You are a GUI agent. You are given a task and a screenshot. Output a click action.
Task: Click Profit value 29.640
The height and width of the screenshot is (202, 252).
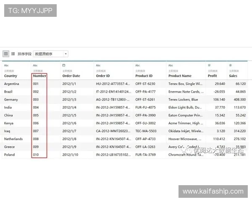click(x=220, y=84)
